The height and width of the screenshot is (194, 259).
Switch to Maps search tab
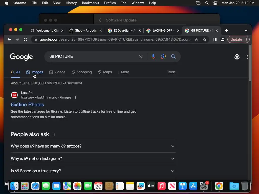(x=105, y=72)
